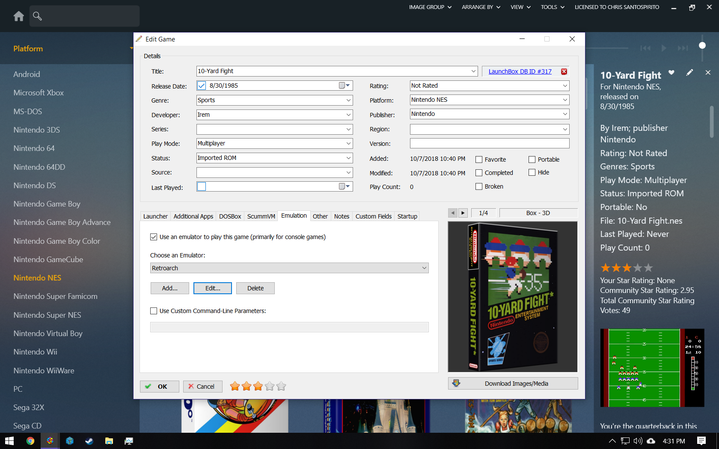Set rating to one star in dialog
The image size is (719, 449).
click(x=235, y=387)
